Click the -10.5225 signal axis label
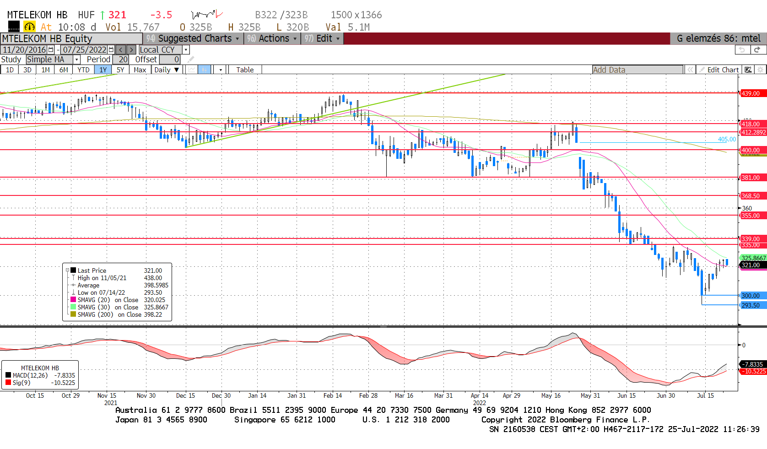The width and height of the screenshot is (767, 449). pyautogui.click(x=753, y=371)
